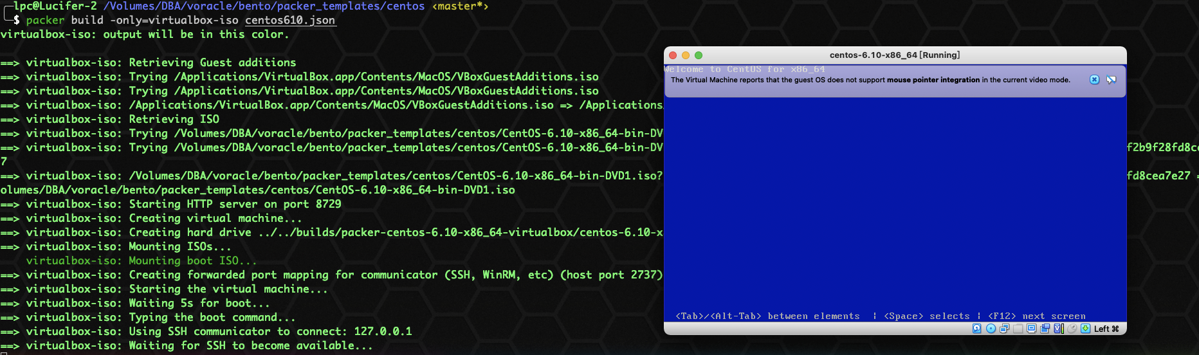This screenshot has height=355, width=1199.
Task: Minimize the centos-6.10-x86_64 VM window
Action: pos(686,55)
